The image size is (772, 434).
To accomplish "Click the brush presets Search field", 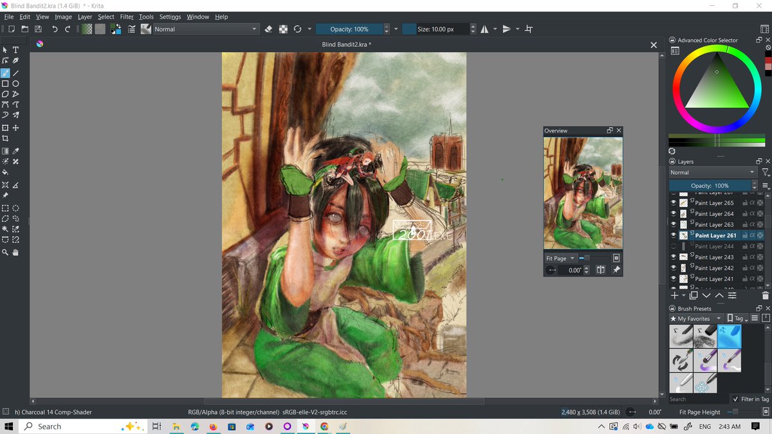I will (698, 399).
